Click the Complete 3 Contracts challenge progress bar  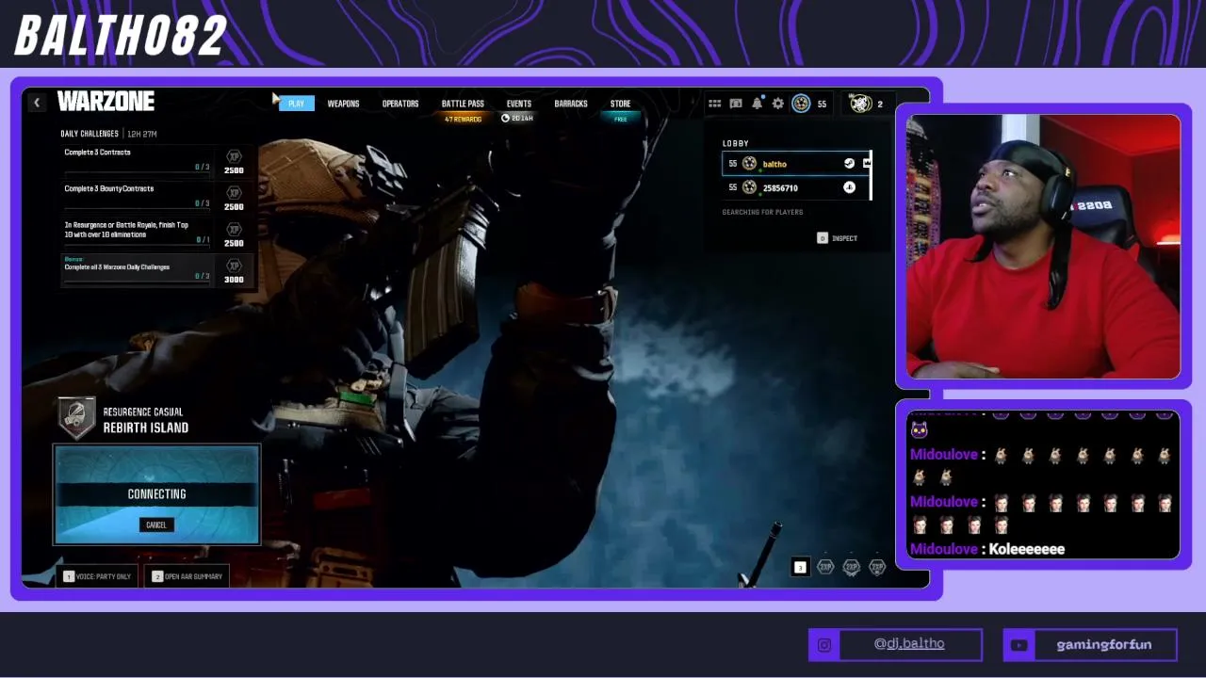coord(137,173)
